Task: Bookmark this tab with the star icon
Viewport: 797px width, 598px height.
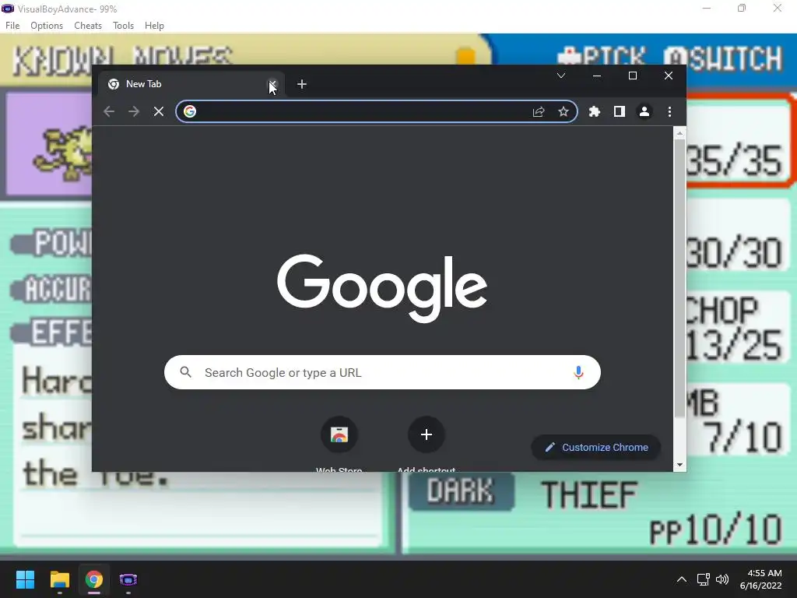Action: tap(564, 111)
